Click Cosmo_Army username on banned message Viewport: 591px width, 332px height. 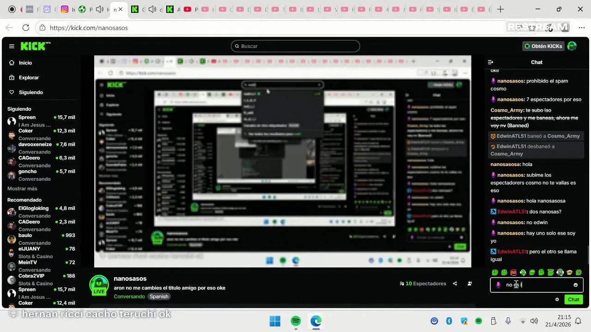tap(507, 110)
